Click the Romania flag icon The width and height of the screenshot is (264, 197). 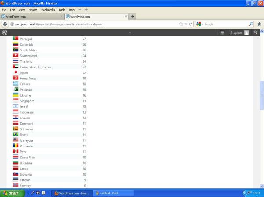16,146
